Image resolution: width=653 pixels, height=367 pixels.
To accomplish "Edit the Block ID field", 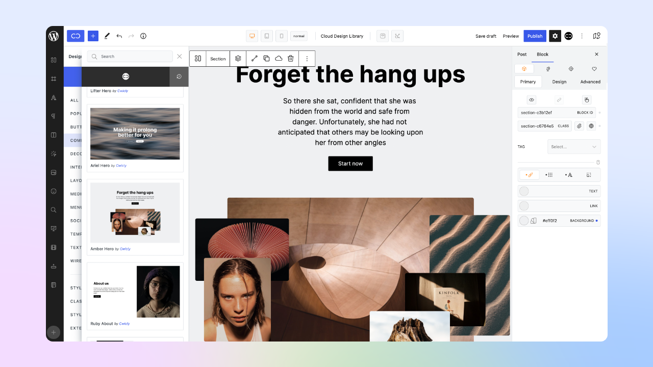I will 557,113.
